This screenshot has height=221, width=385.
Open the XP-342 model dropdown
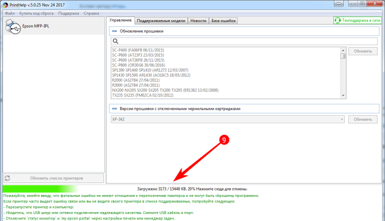pyautogui.click(x=342, y=119)
